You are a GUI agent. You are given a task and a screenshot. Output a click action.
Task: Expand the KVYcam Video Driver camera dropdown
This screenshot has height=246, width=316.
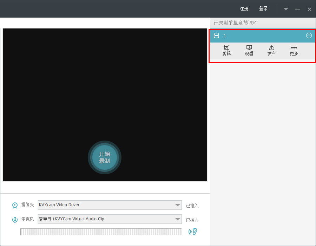[177, 205]
